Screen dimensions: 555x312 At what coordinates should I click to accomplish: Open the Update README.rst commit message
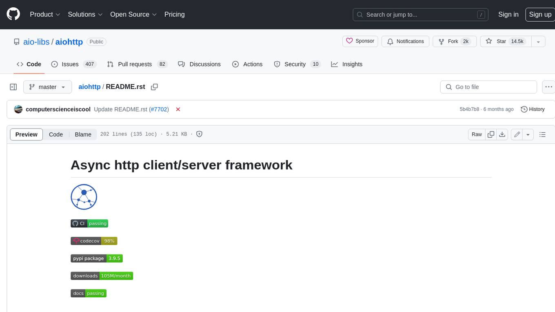pos(120,109)
